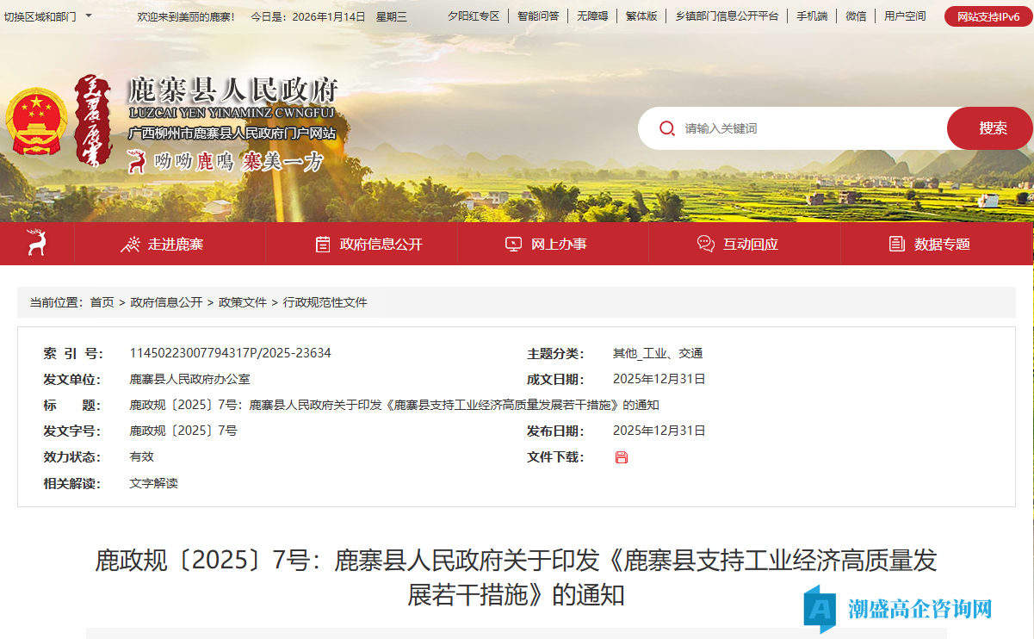Image resolution: width=1034 pixels, height=639 pixels.
Task: Click the search magnifier icon
Action: coord(666,127)
